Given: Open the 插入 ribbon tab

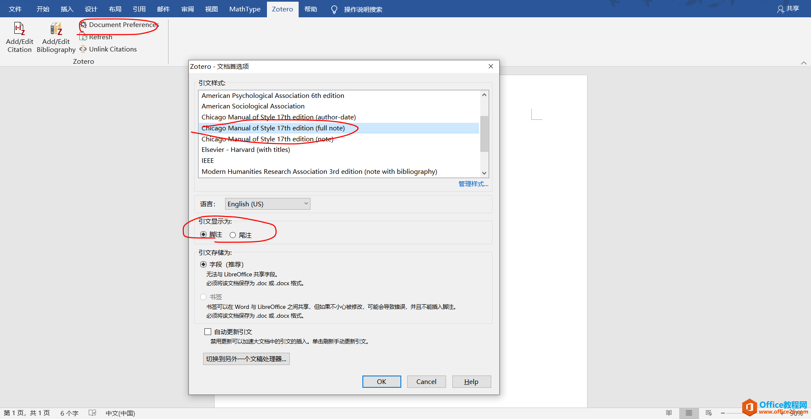Looking at the screenshot, I should tap(67, 9).
